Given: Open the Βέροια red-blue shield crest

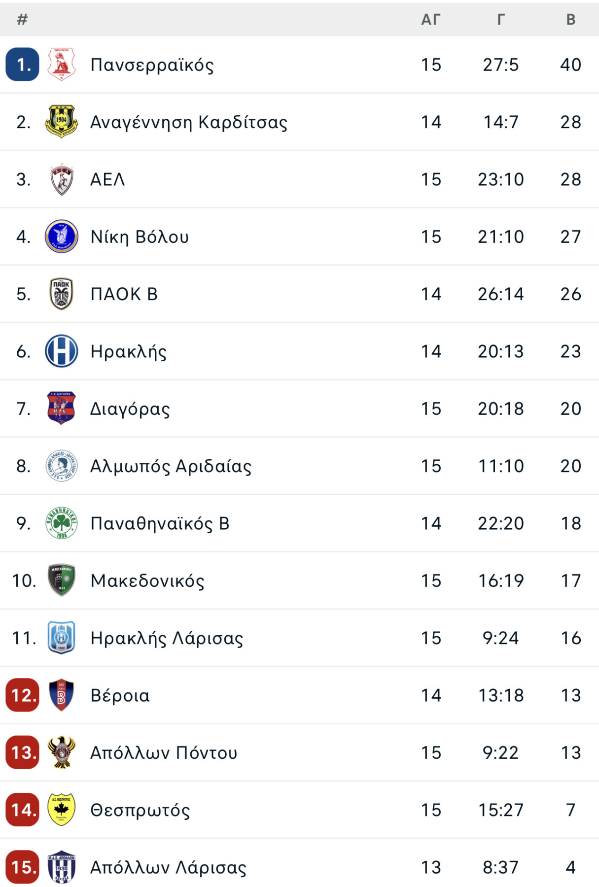Looking at the screenshot, I should (x=61, y=695).
